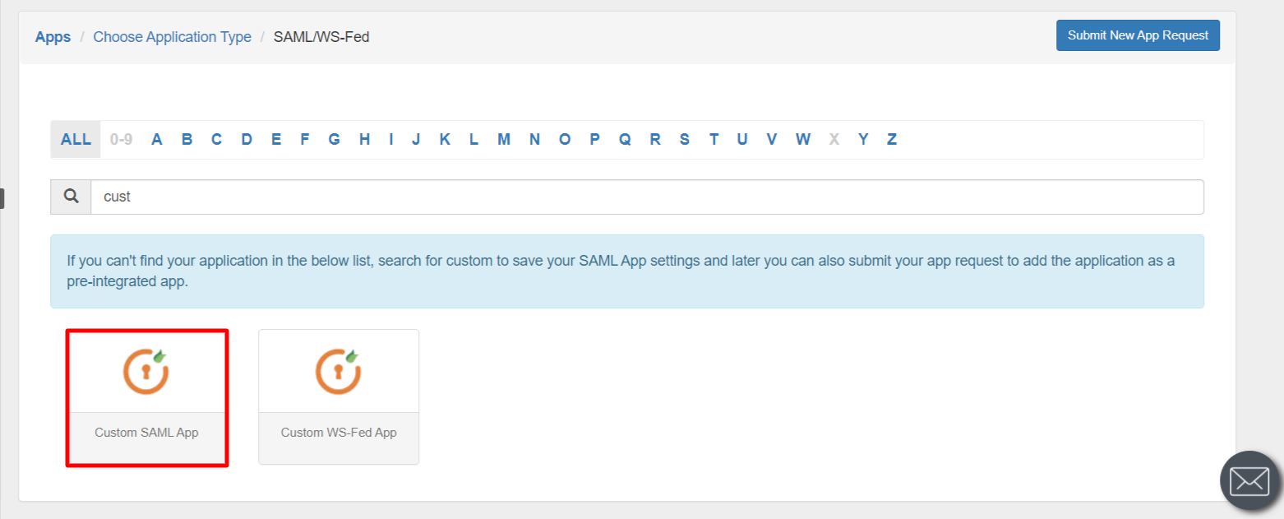The width and height of the screenshot is (1284, 519).
Task: Filter apps by letter Z
Action: click(x=892, y=139)
